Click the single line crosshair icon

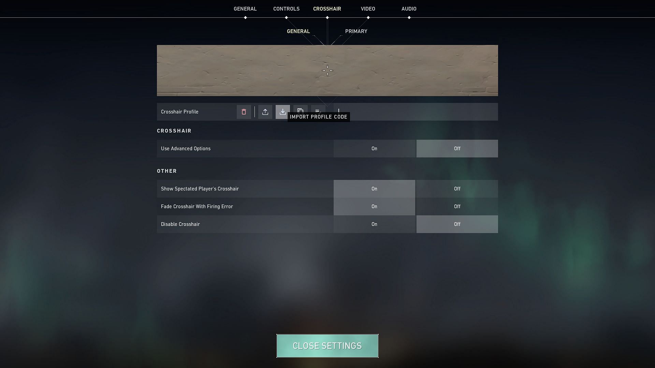pyautogui.click(x=339, y=111)
